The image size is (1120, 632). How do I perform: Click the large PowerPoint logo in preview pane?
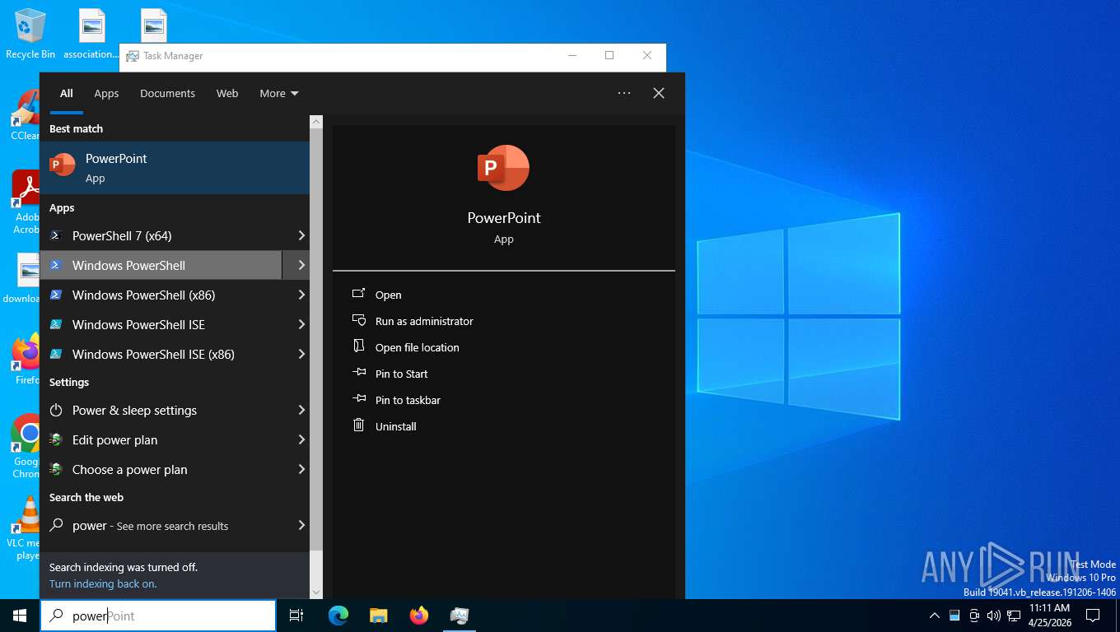point(503,168)
